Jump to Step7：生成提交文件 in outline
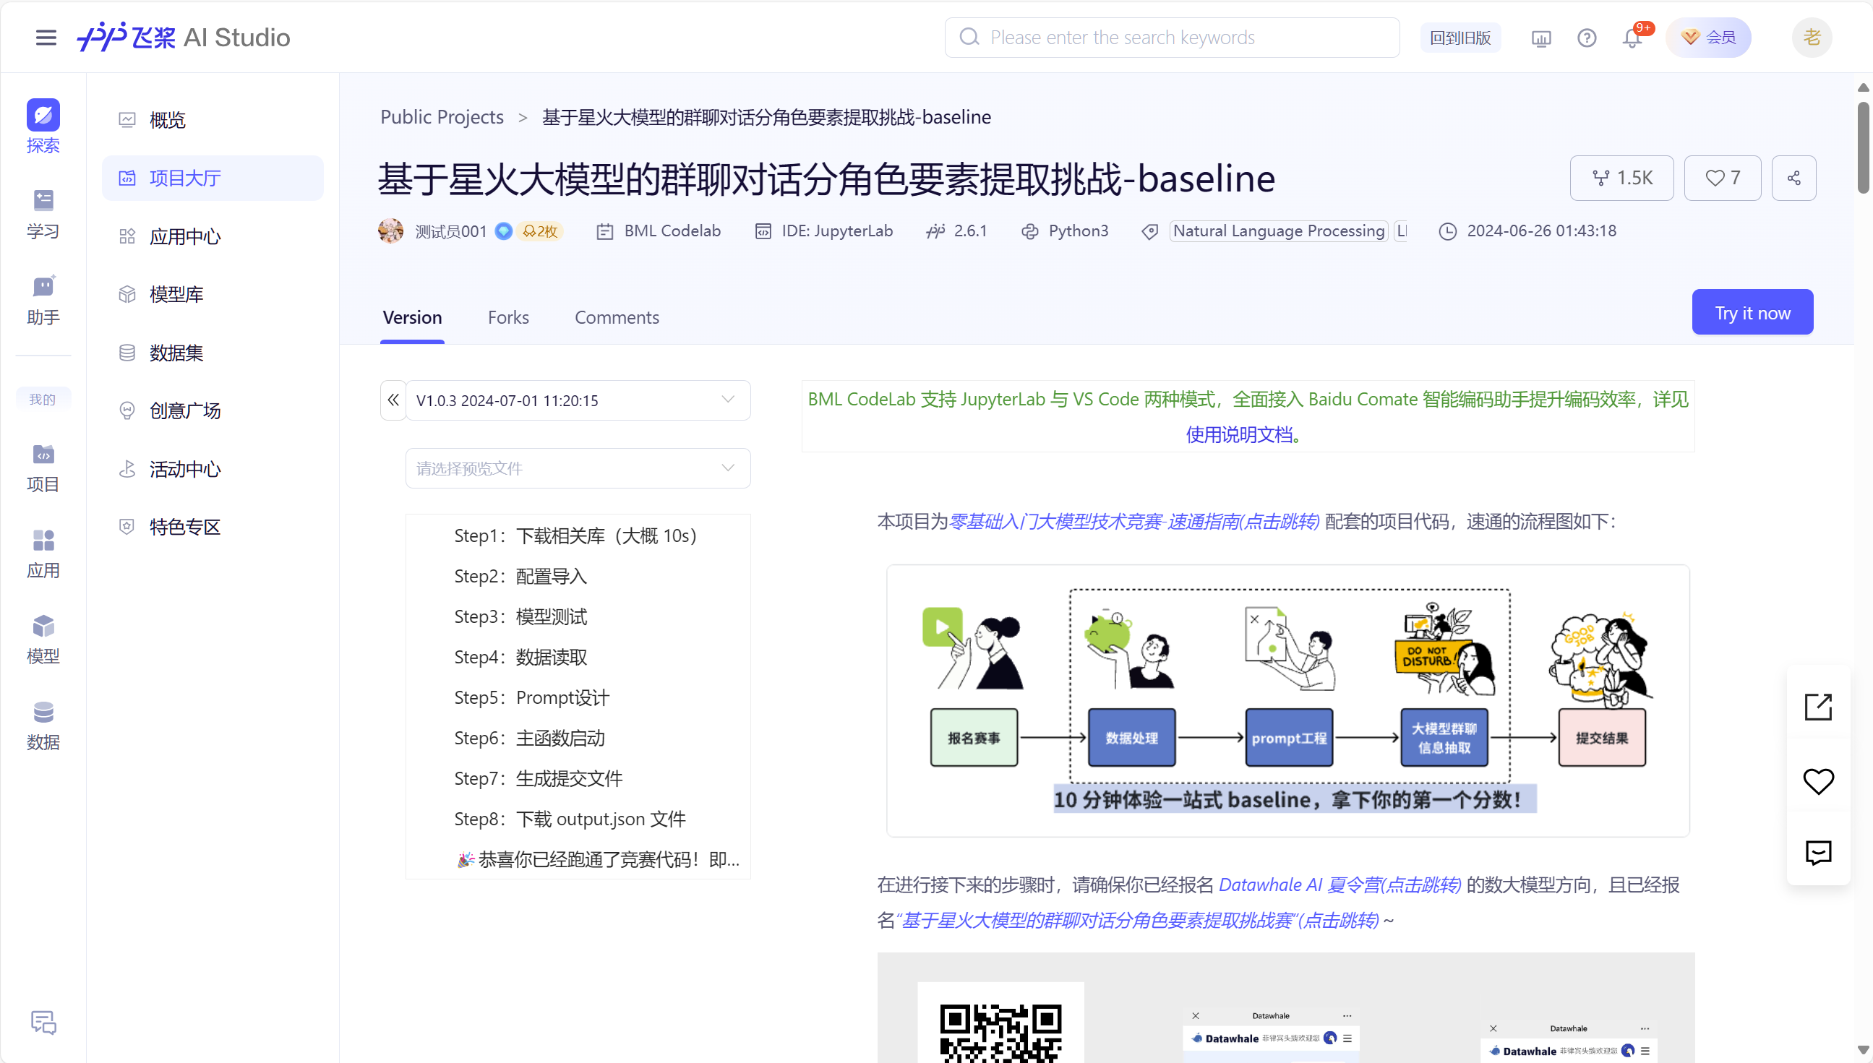The width and height of the screenshot is (1873, 1063). pyautogui.click(x=538, y=779)
